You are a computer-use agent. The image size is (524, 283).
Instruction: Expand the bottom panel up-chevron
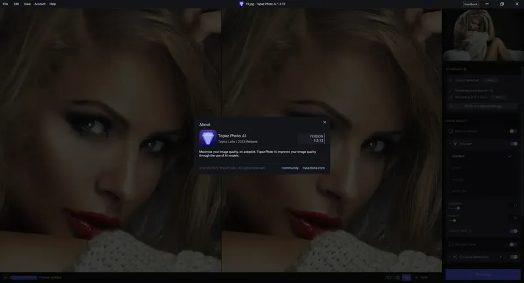point(5,277)
